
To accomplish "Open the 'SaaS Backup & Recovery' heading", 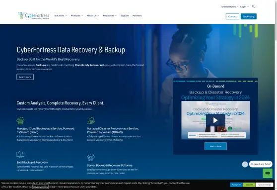I will [32, 162].
